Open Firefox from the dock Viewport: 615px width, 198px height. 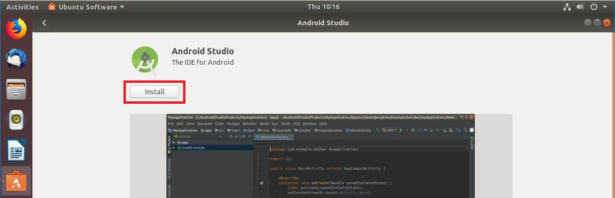coord(16,29)
